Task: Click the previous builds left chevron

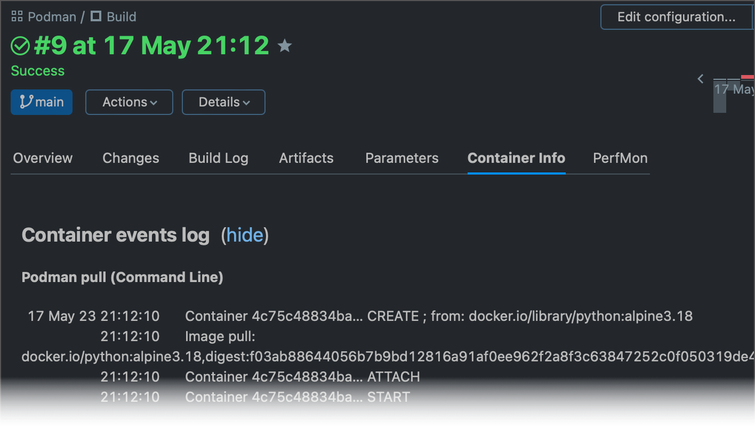Action: 701,79
